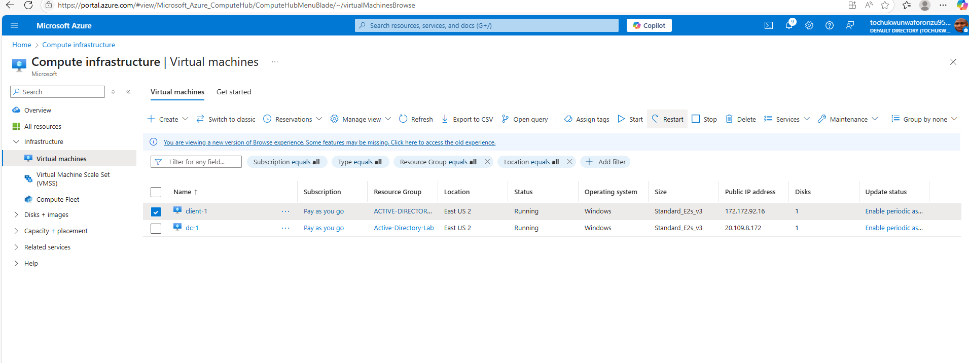
Task: Open the Manage view dropdown
Action: click(x=361, y=119)
